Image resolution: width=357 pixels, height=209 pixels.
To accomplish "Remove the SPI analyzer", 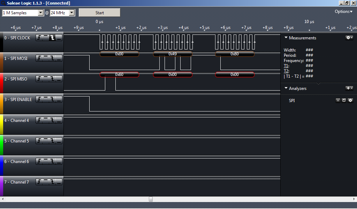I will pos(338,100).
